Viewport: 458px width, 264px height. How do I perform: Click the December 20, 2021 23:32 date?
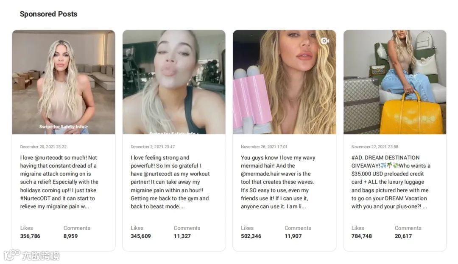point(43,146)
